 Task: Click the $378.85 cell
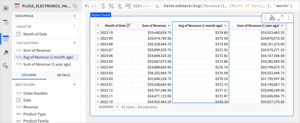[201, 33]
